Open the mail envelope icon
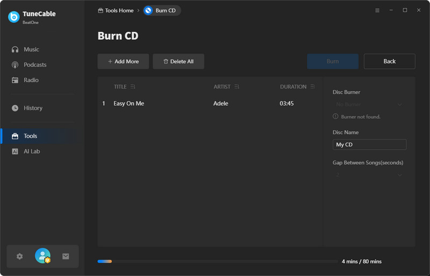 (x=66, y=257)
